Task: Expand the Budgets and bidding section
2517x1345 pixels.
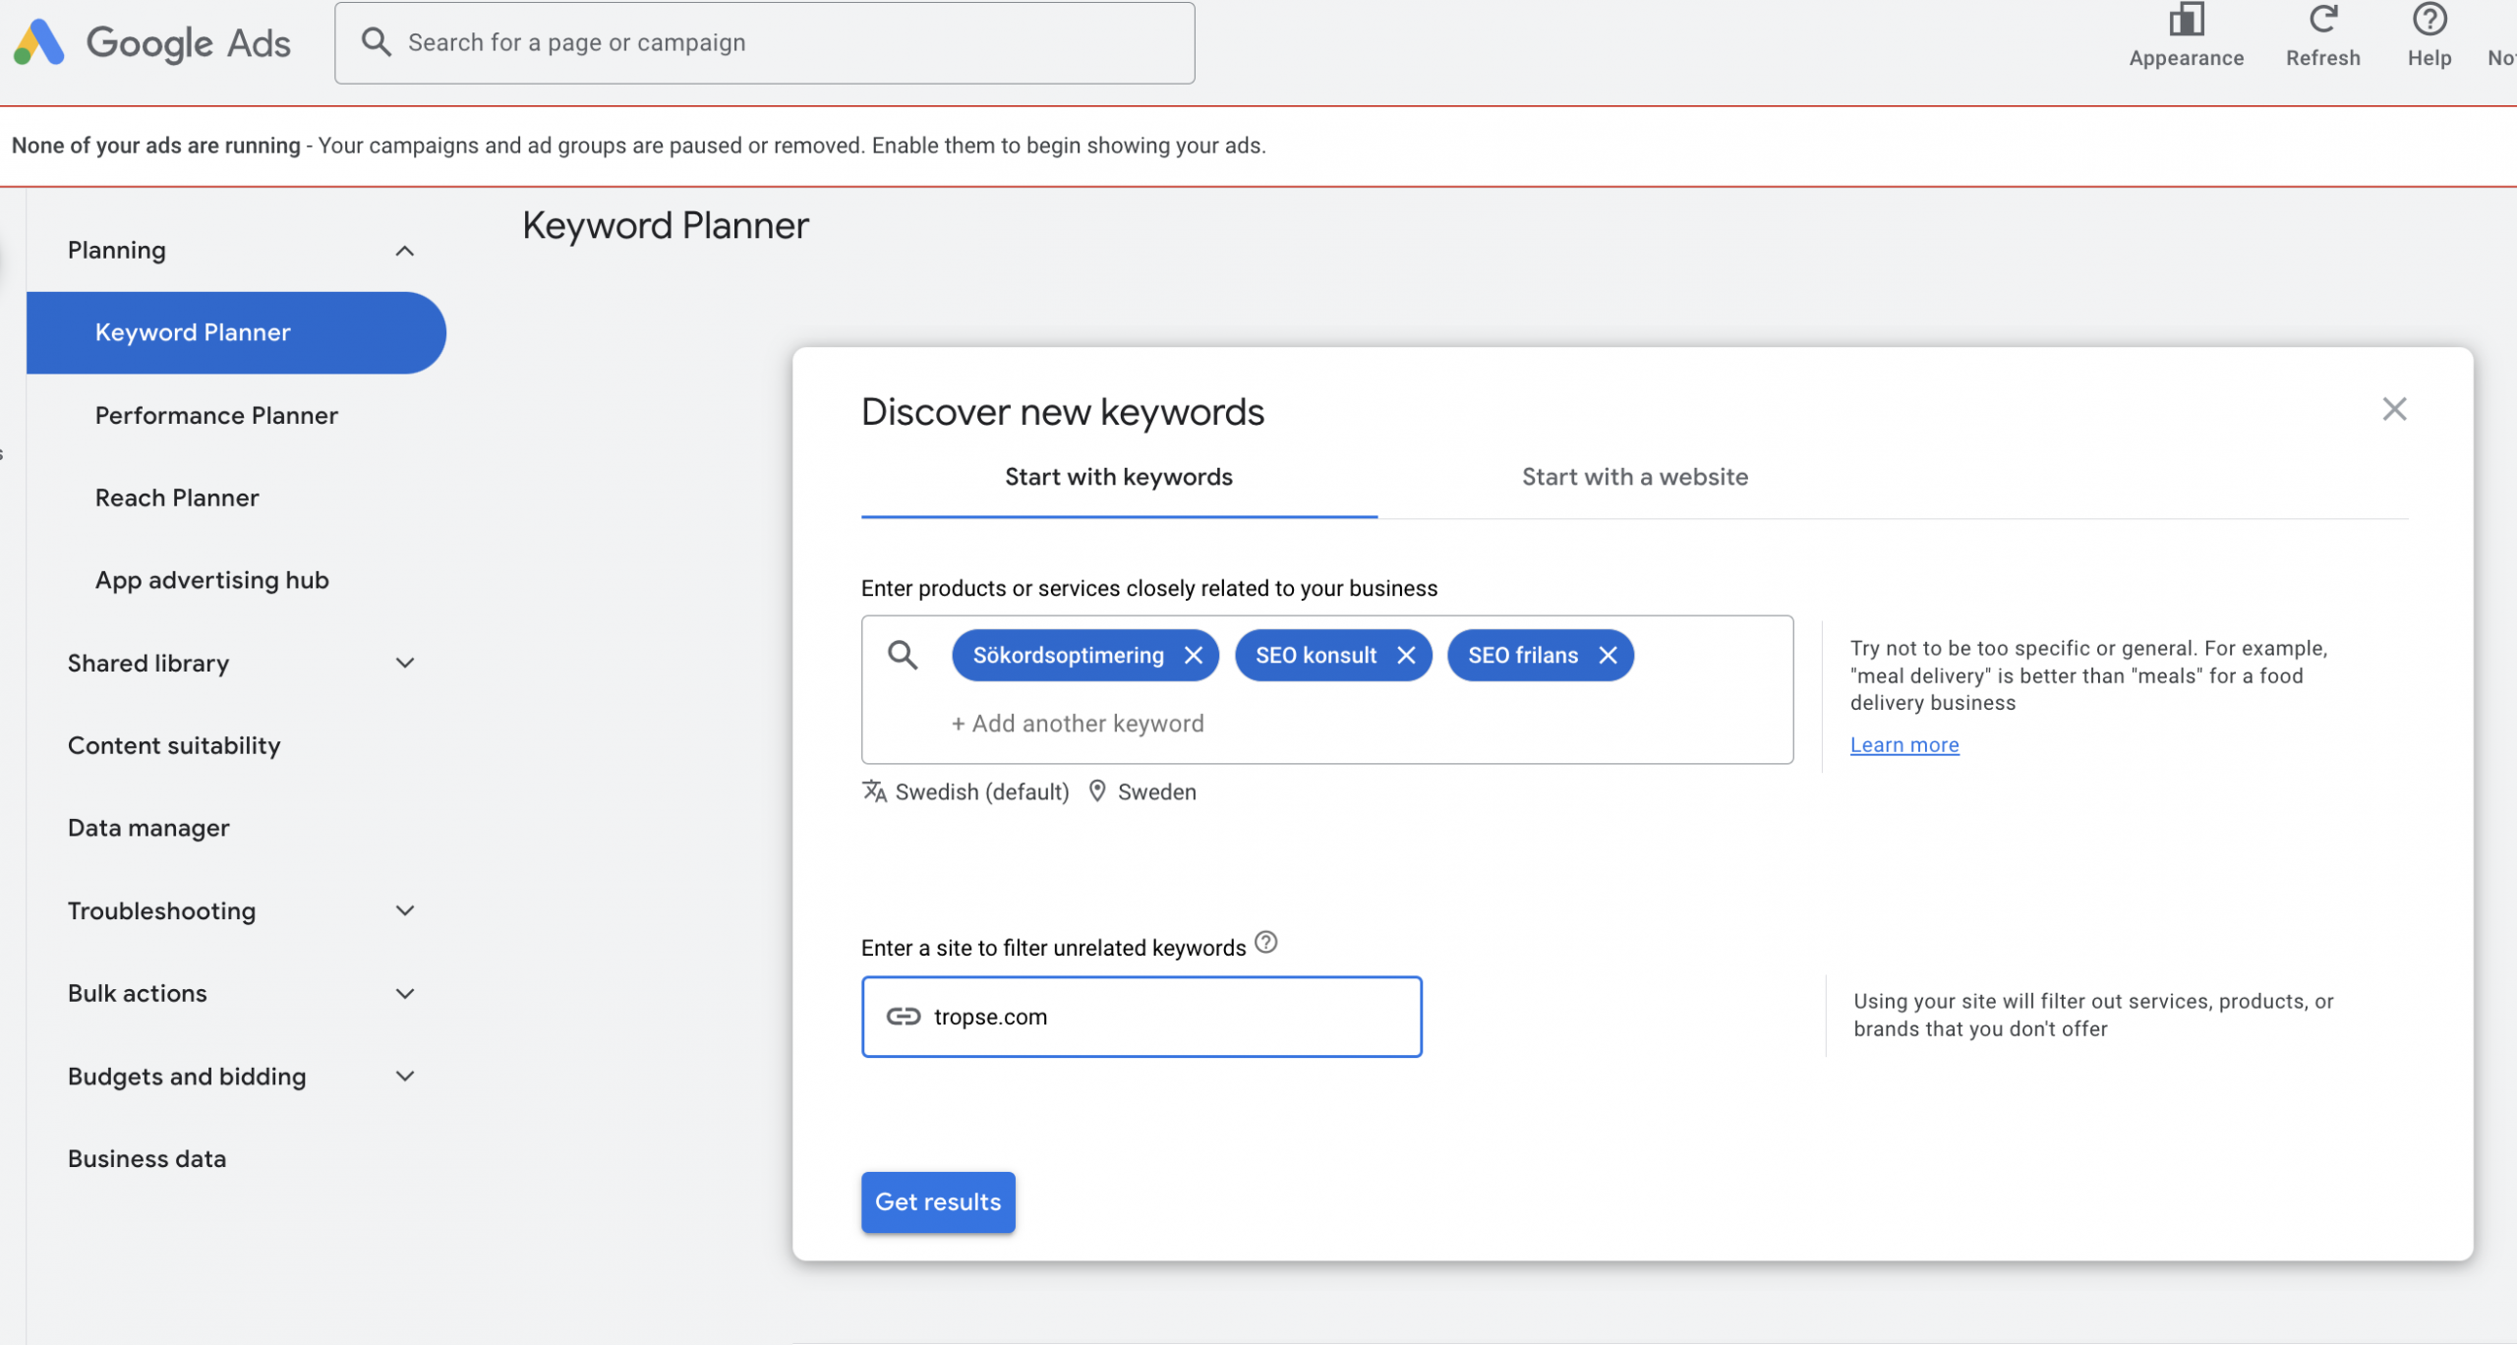Action: (404, 1076)
